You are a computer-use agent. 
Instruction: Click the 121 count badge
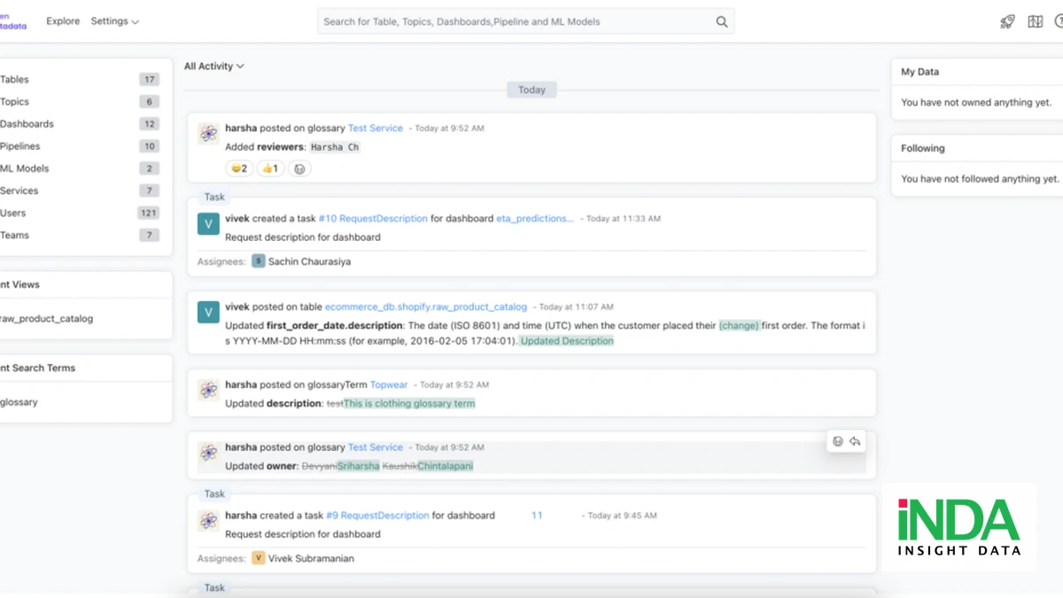pyautogui.click(x=149, y=214)
